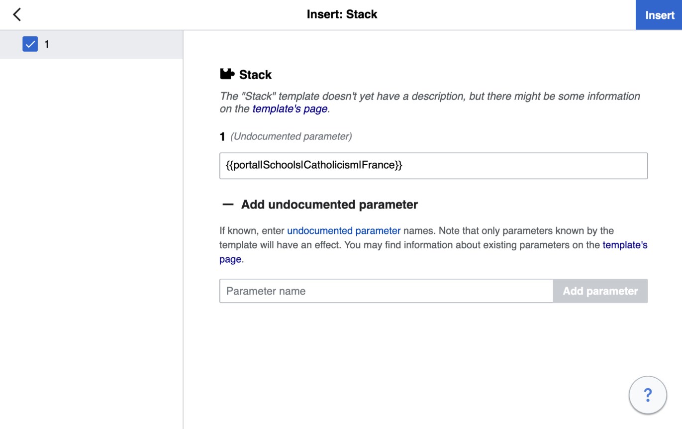The height and width of the screenshot is (429, 682).
Task: Click the puzzle piece icon beside Stack
Action: pyautogui.click(x=227, y=74)
